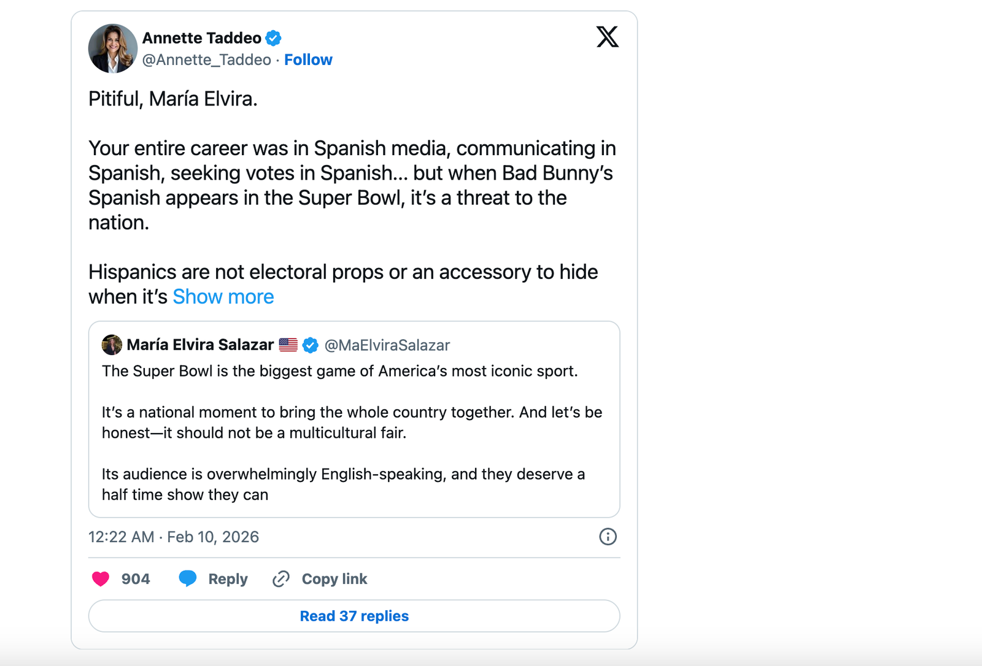Follow Annette Taddeo
The height and width of the screenshot is (666, 982).
(x=308, y=59)
